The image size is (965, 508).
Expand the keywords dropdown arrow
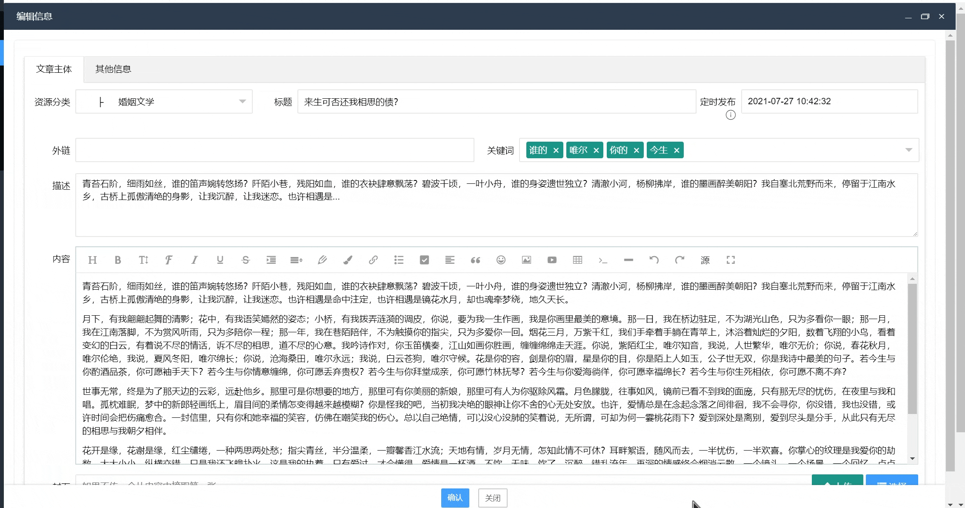coord(909,150)
